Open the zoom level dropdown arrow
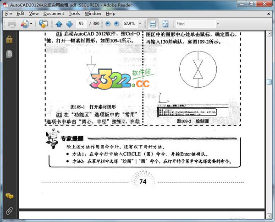 click(x=140, y=24)
